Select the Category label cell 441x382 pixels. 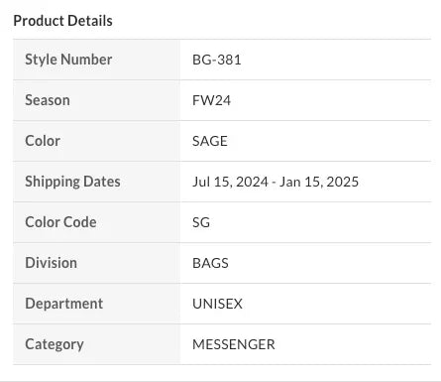tap(97, 344)
